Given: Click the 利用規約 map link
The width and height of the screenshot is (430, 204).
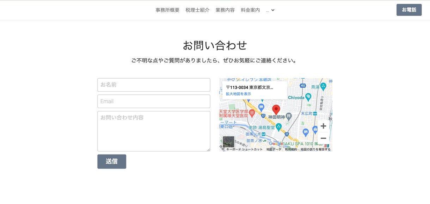Looking at the screenshot, I should 291,149.
